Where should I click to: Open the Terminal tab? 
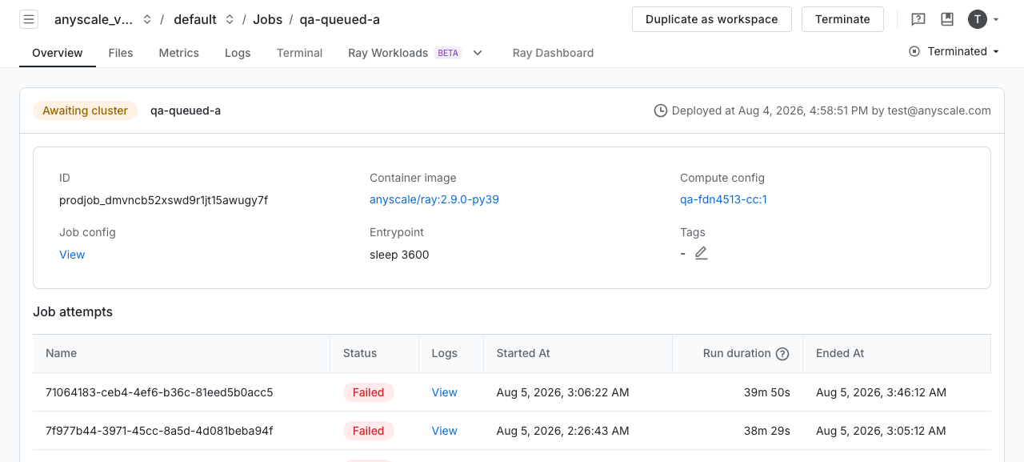point(299,53)
